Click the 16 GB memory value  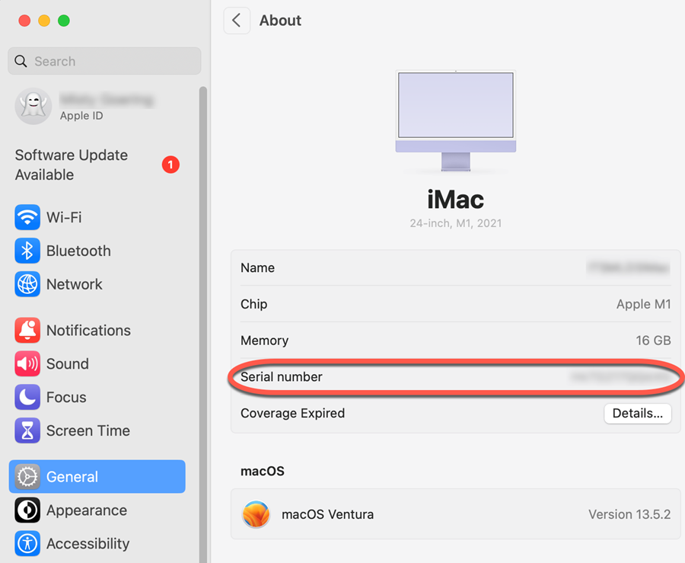[x=653, y=341]
